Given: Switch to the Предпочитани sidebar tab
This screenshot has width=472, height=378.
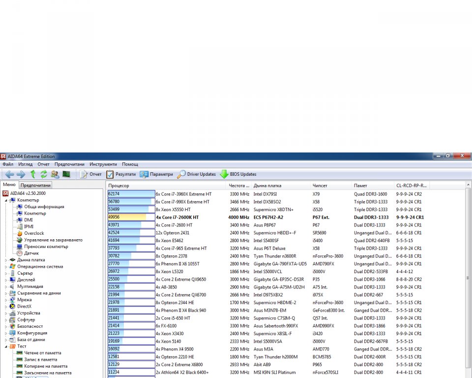Looking at the screenshot, I should pyautogui.click(x=35, y=186).
